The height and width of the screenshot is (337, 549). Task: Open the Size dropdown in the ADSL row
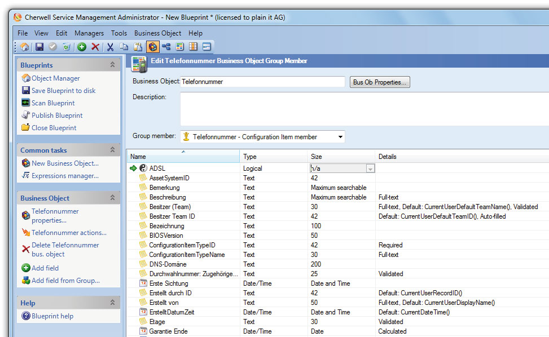click(370, 168)
